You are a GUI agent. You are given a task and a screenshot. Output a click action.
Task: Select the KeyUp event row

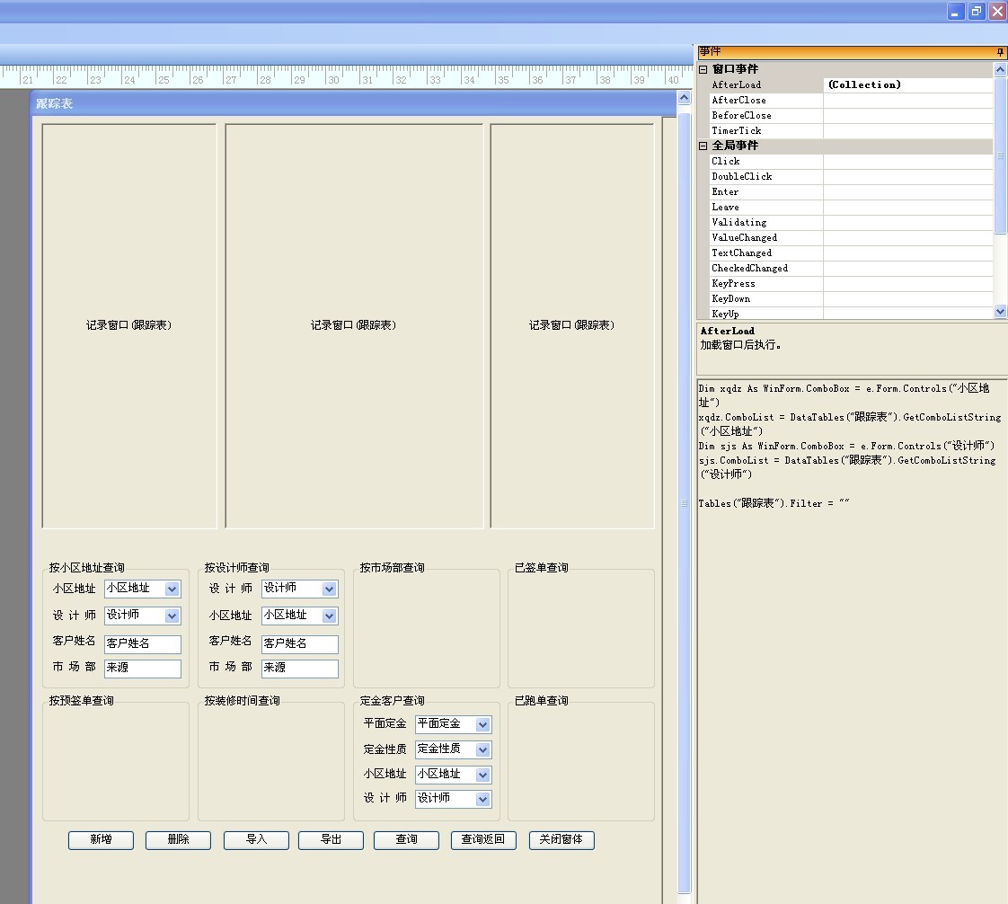(851, 314)
